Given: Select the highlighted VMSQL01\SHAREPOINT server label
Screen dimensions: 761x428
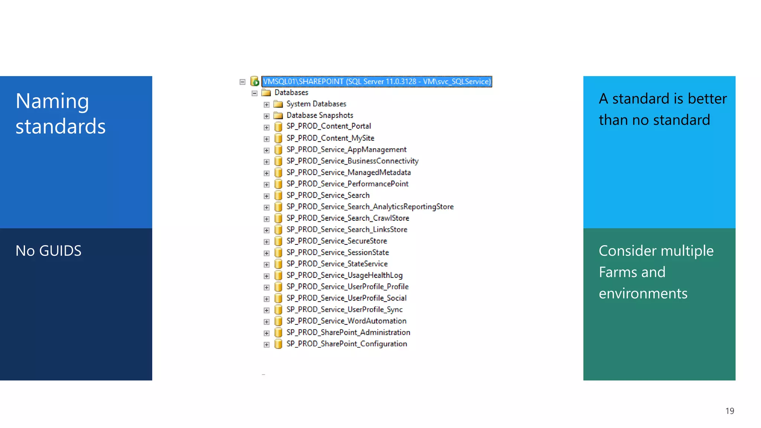Looking at the screenshot, I should pyautogui.click(x=376, y=81).
